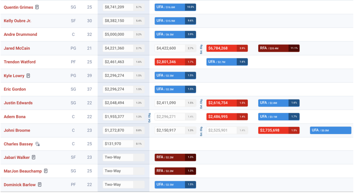Click Johni Broome's UFA $0.0M badge
The width and height of the screenshot is (354, 193).
330,130
